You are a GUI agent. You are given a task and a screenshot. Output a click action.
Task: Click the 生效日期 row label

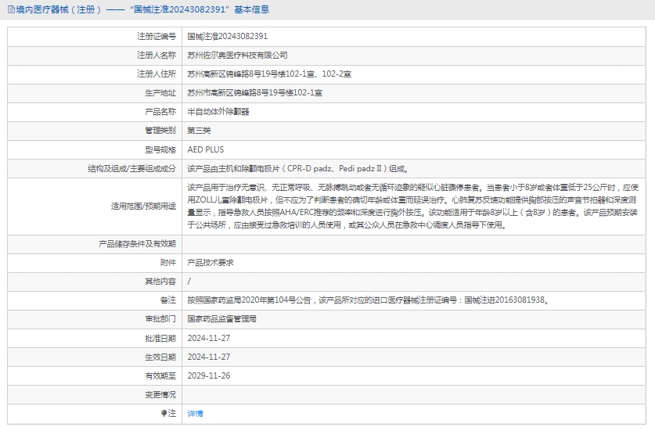pyautogui.click(x=160, y=357)
